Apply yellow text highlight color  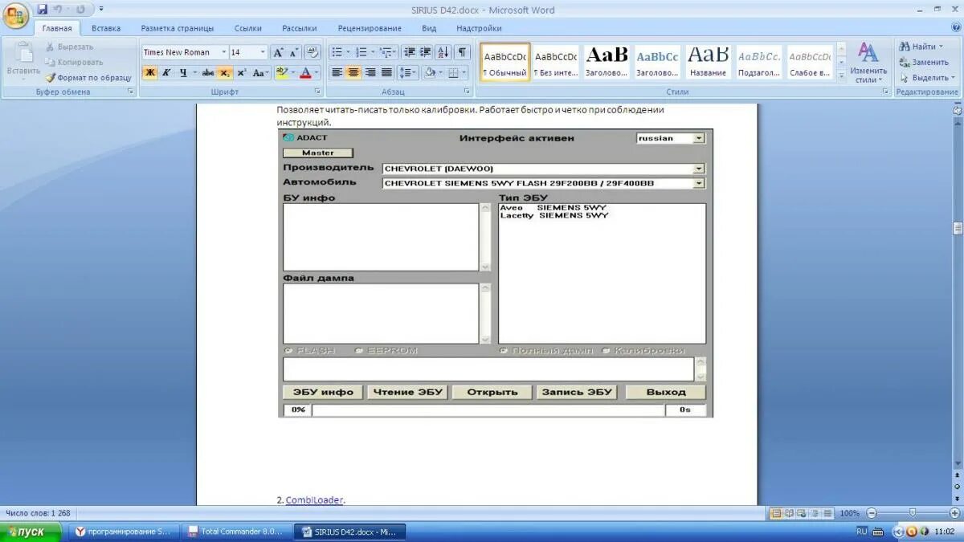click(280, 72)
